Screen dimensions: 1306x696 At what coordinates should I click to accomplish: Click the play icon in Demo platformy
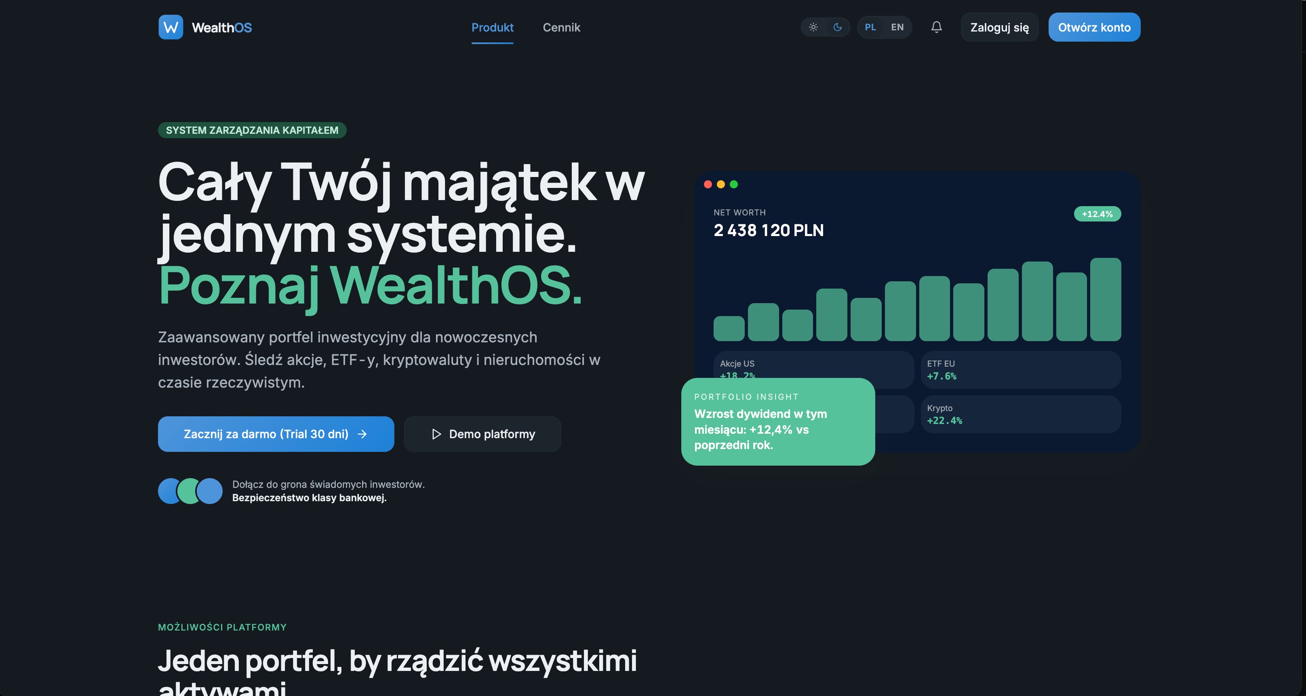(x=436, y=434)
